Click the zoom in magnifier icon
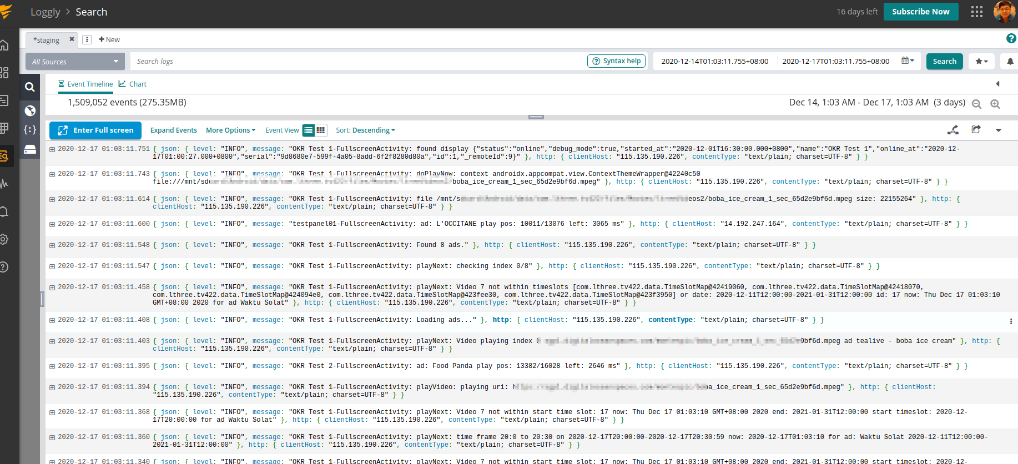1018x464 pixels. [x=995, y=104]
